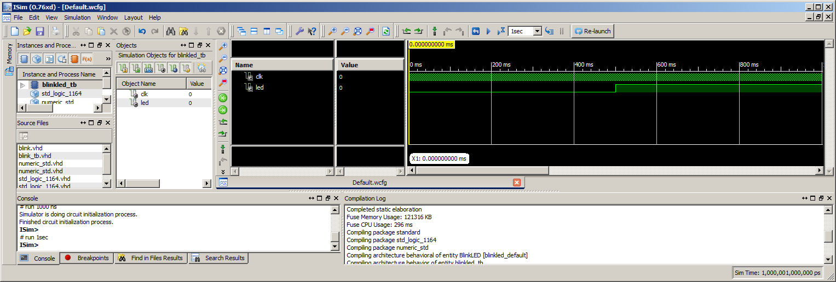The height and width of the screenshot is (282, 836).
Task: Create a new file with the New icon
Action: pos(15,31)
